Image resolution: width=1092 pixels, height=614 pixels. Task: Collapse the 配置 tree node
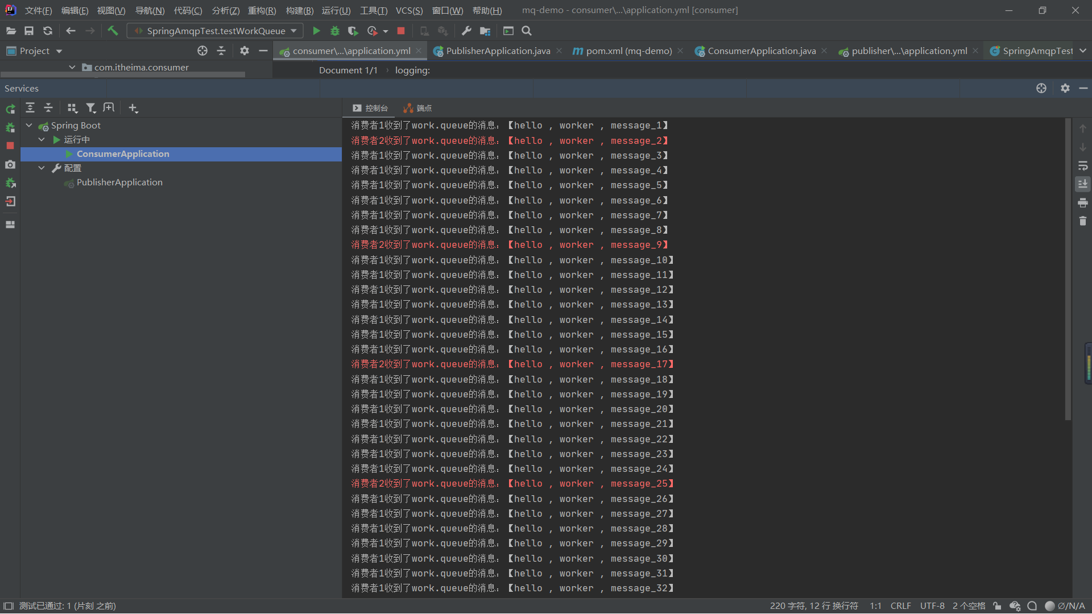pyautogui.click(x=42, y=168)
